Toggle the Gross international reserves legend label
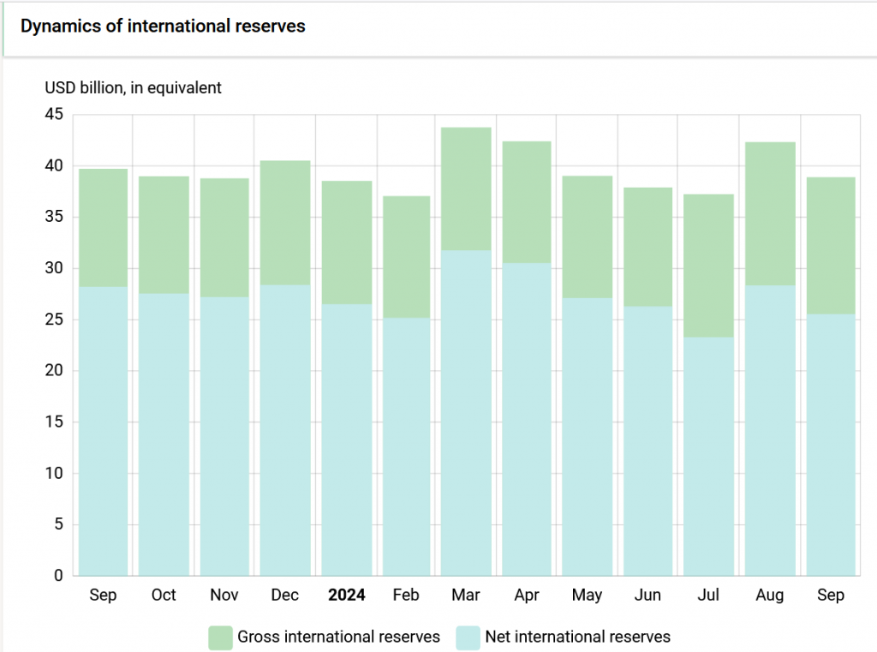Viewport: 877px width, 652px height. click(338, 637)
